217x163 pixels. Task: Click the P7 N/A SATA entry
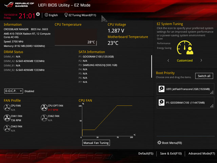[x=83, y=82]
